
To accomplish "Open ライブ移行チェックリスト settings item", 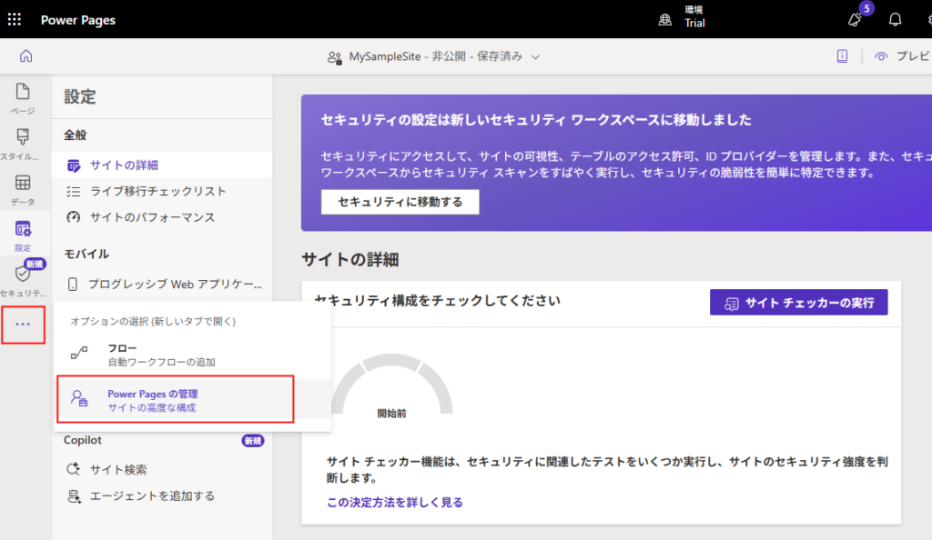I will pyautogui.click(x=157, y=191).
